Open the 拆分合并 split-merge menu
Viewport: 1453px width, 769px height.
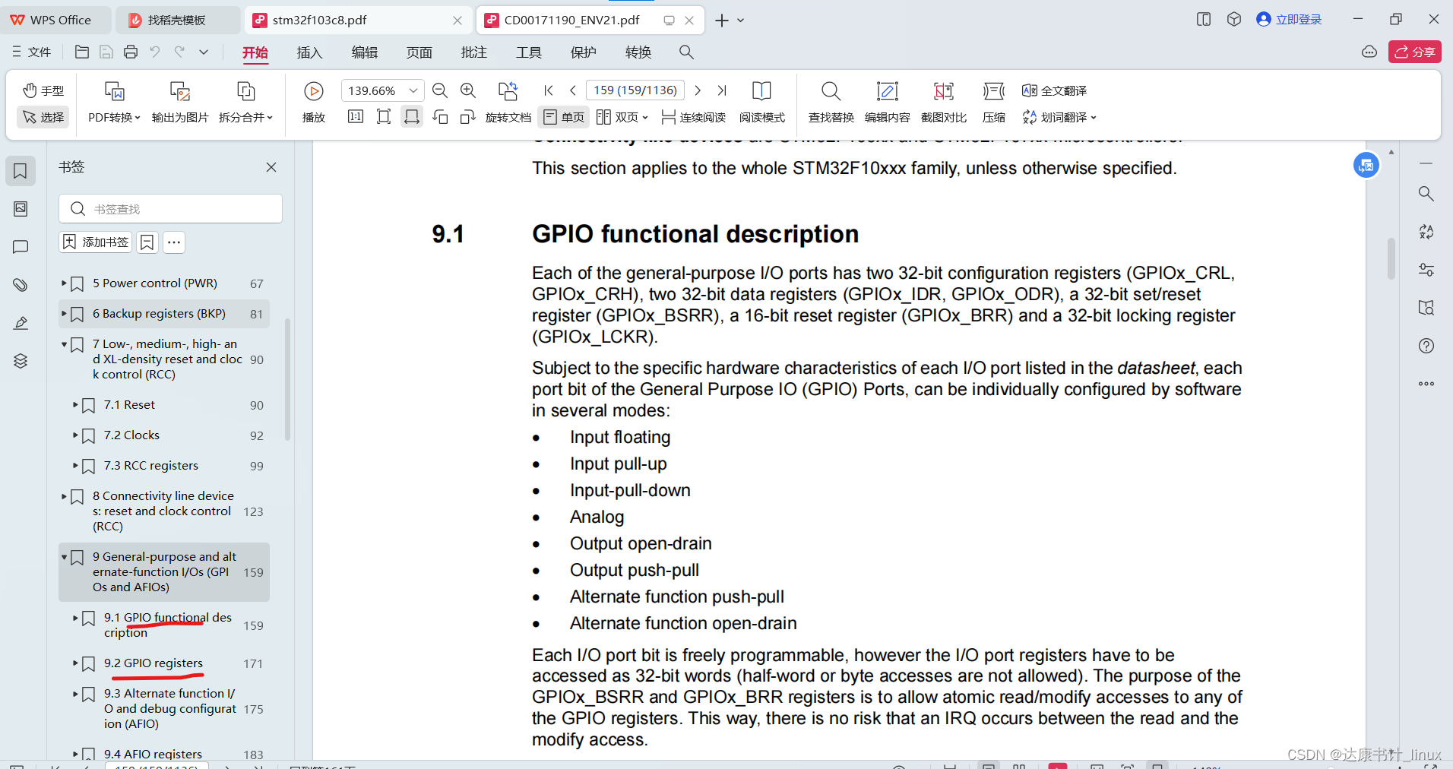tap(245, 118)
